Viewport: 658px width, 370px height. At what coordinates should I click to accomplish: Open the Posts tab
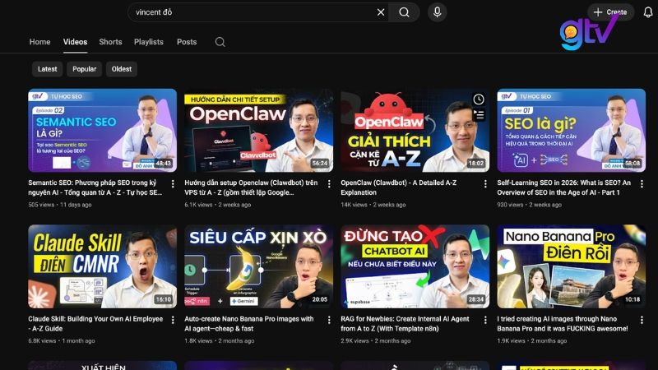click(187, 42)
